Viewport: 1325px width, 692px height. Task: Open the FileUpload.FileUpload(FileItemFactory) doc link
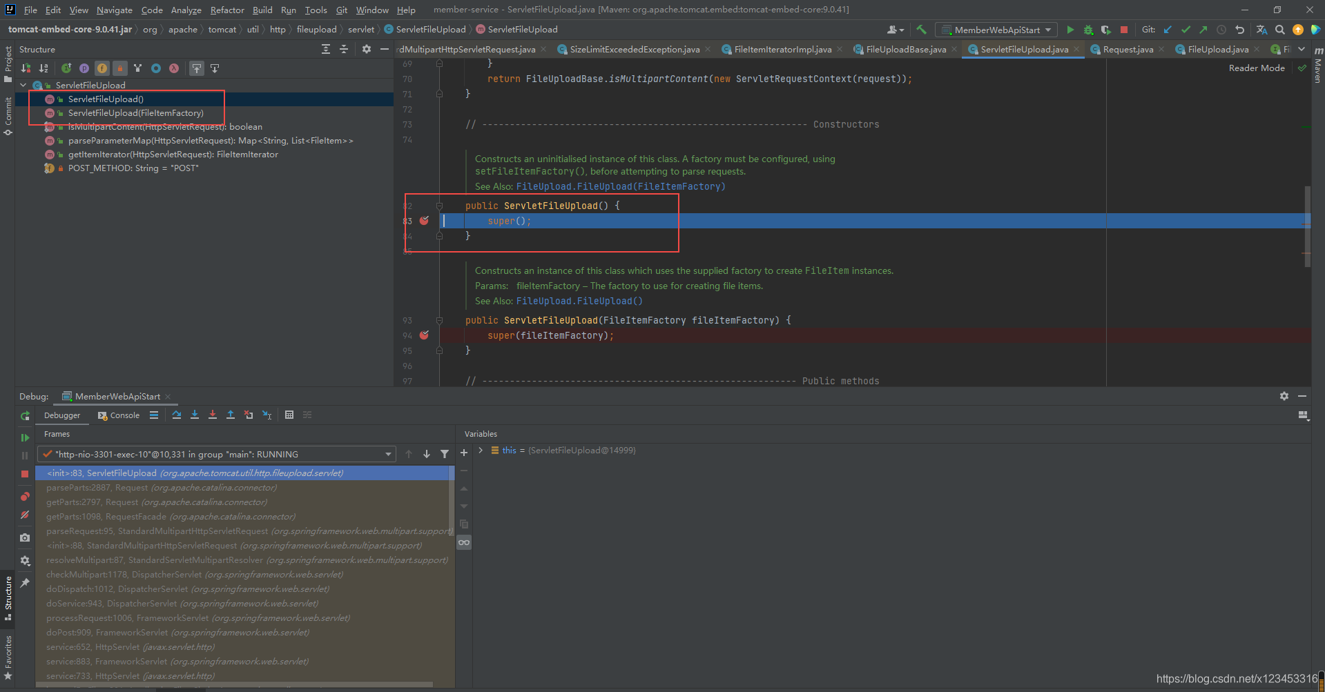click(x=621, y=186)
